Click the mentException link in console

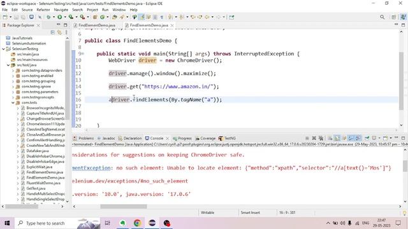[x=92, y=168]
